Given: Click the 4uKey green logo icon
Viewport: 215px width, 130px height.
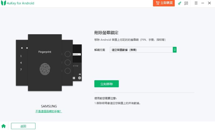Looking at the screenshot, I should click(x=3, y=3).
